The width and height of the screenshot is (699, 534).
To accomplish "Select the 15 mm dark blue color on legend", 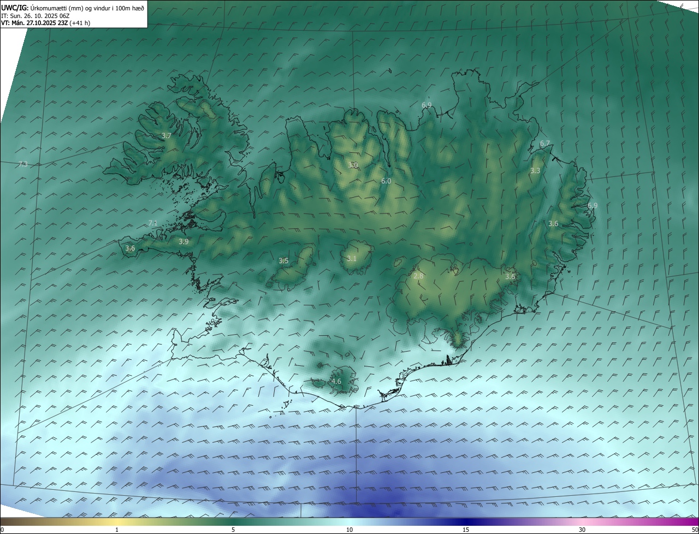I will [466, 523].
